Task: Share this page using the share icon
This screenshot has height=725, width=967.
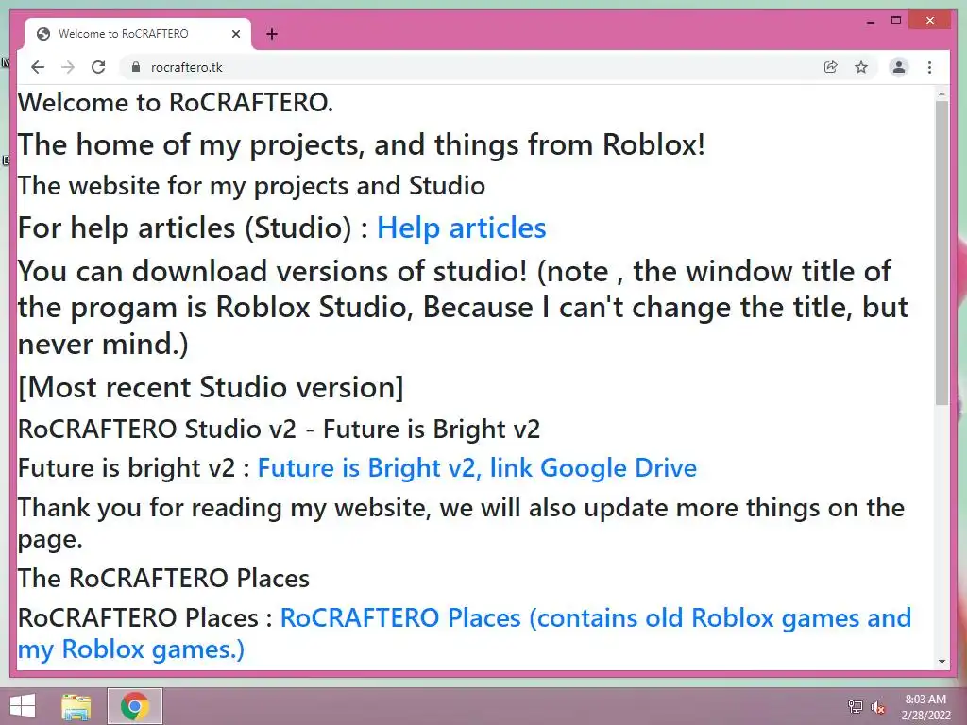Action: (x=831, y=67)
